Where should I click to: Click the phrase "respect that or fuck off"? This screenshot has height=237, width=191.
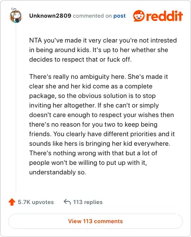click(x=96, y=59)
